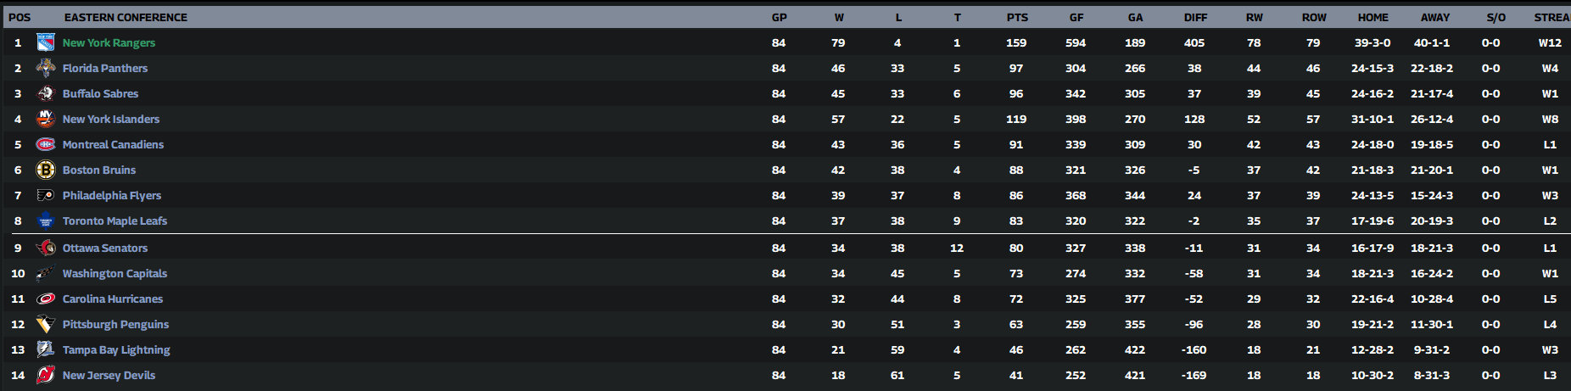Click the HOME record column header
1571x391 pixels.
pyautogui.click(x=1373, y=17)
